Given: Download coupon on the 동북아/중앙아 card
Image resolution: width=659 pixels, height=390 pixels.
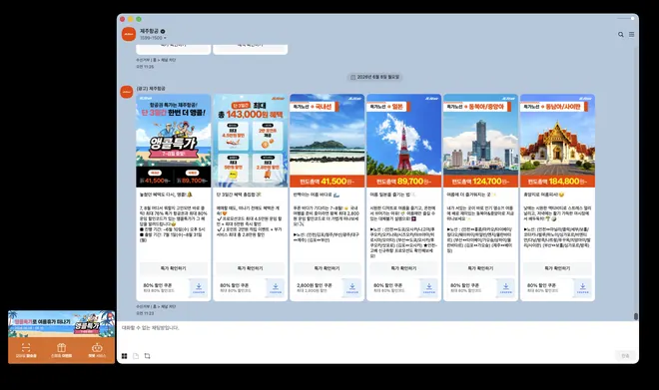Looking at the screenshot, I should (x=506, y=288).
